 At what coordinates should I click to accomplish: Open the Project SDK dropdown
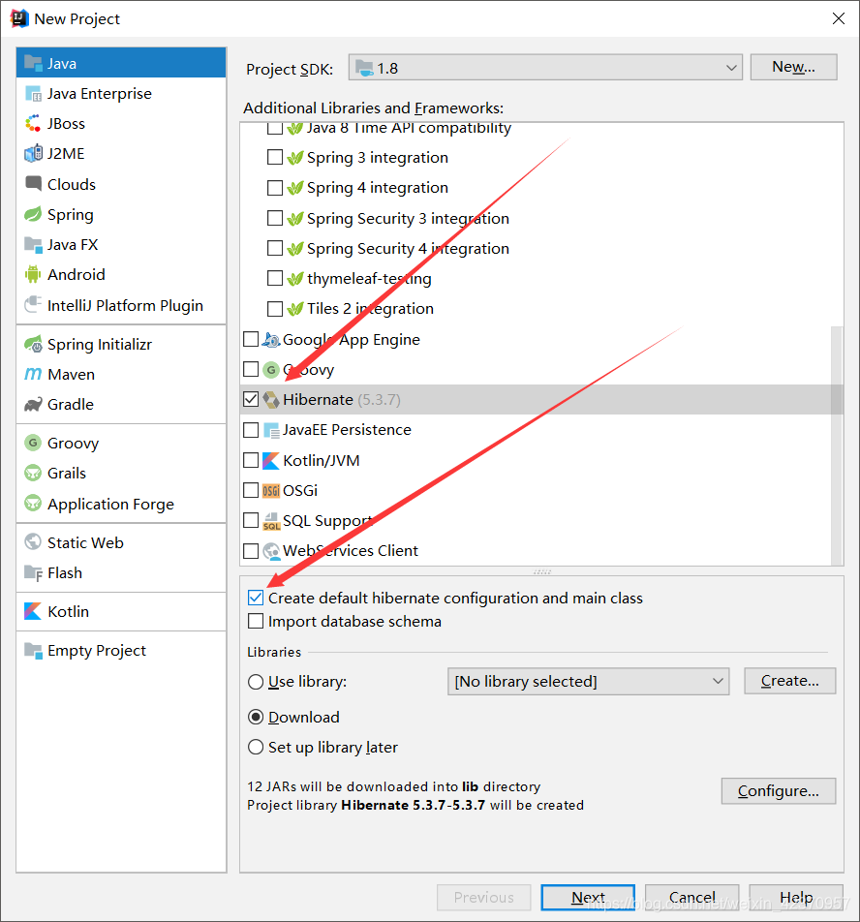click(x=545, y=68)
